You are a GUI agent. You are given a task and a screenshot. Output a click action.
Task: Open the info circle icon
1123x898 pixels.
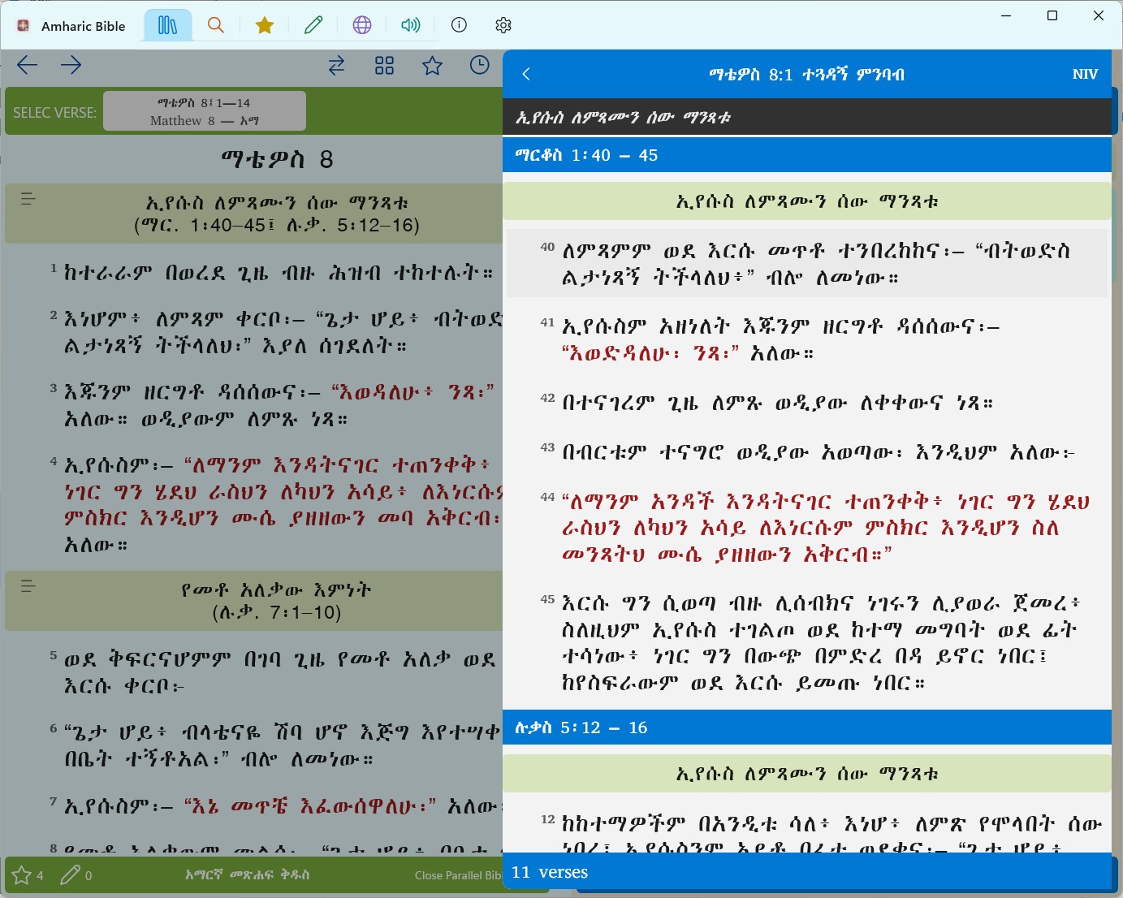pos(459,25)
